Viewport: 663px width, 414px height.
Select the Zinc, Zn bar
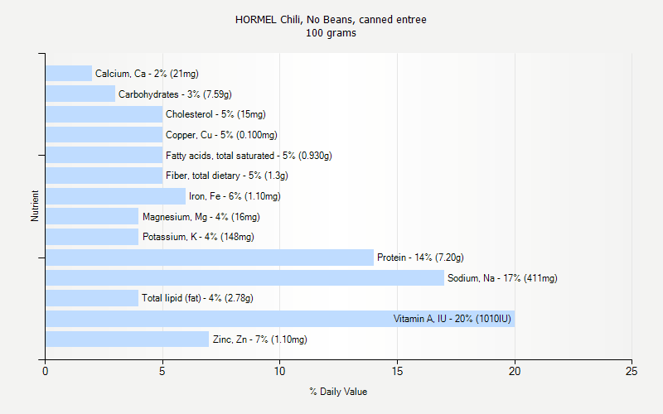pos(127,339)
